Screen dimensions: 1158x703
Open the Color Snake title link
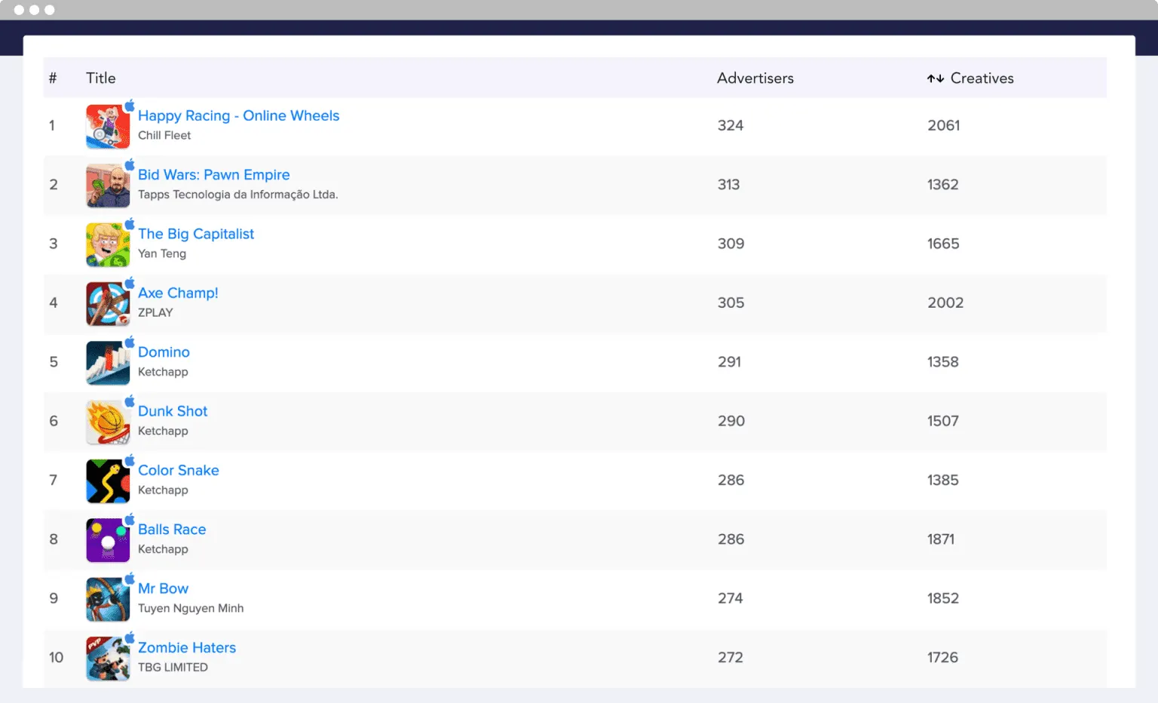click(179, 470)
